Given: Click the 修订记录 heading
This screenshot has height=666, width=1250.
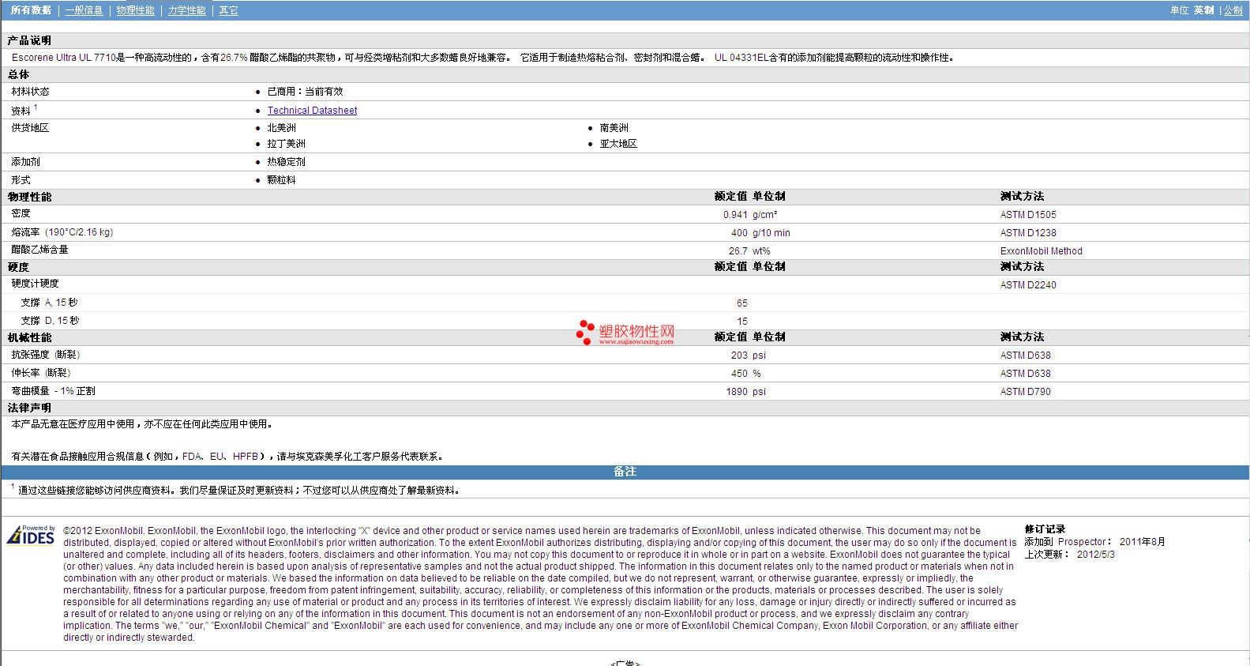Looking at the screenshot, I should point(1045,529).
